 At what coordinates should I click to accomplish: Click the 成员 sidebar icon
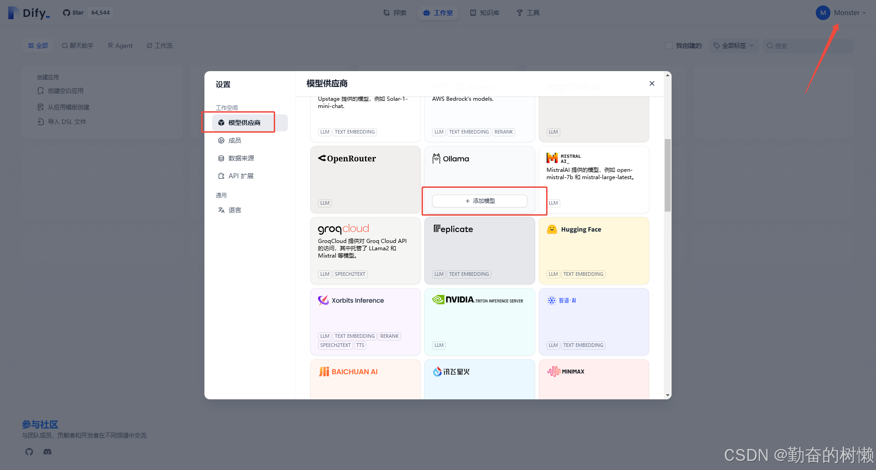[221, 140]
